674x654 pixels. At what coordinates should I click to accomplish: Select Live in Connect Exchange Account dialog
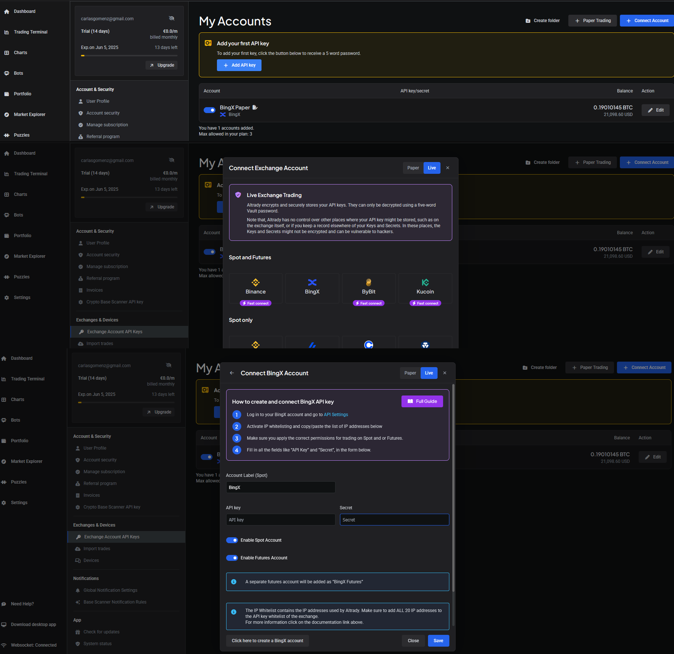click(x=432, y=168)
